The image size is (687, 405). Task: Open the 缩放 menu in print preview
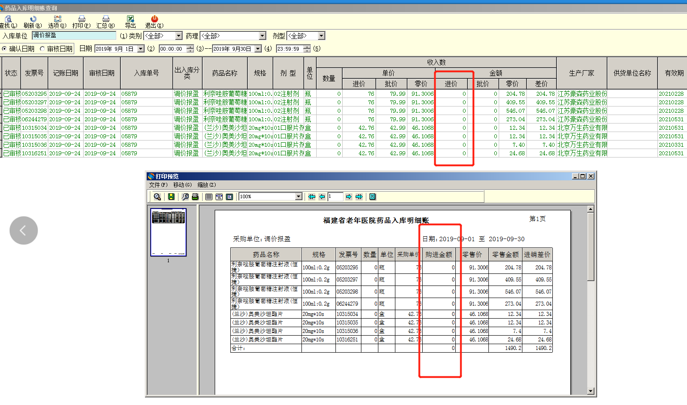coord(206,185)
